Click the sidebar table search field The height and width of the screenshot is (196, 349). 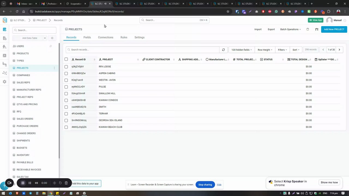(34, 30)
